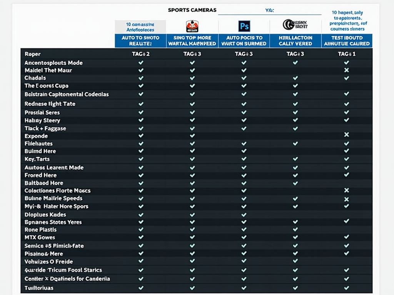The image size is (394, 295).
Task: Click the 'Belstrain Capltonental Codedas' row label
Action: click(x=67, y=94)
